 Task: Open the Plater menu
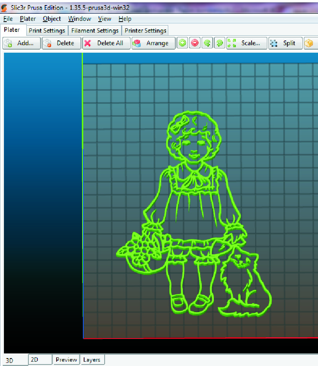tap(28, 19)
